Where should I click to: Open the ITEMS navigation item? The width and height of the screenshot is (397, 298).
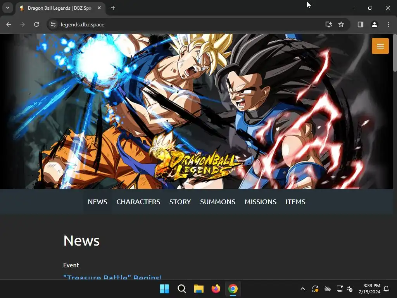point(295,202)
